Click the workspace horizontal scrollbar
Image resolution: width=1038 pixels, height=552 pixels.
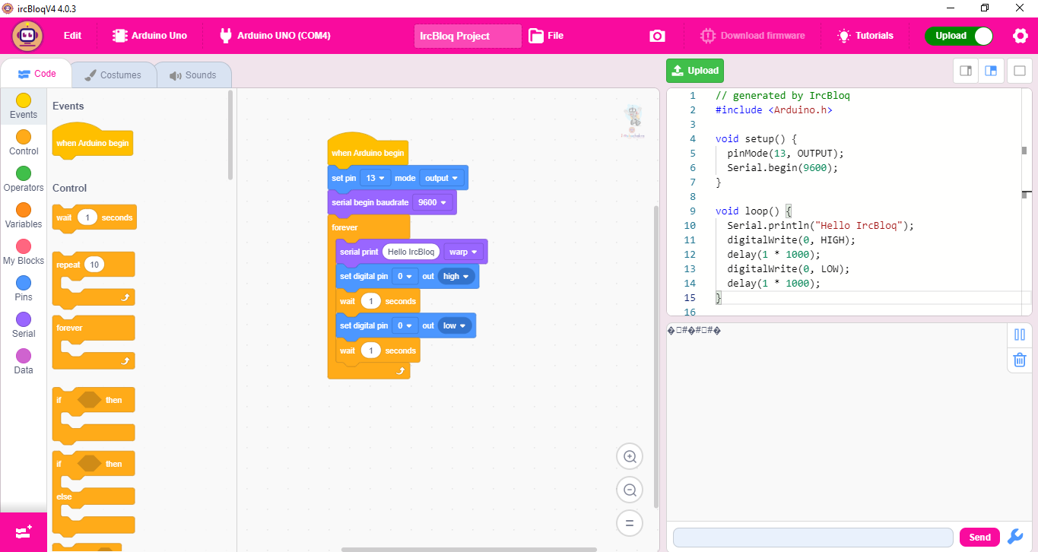coord(469,549)
